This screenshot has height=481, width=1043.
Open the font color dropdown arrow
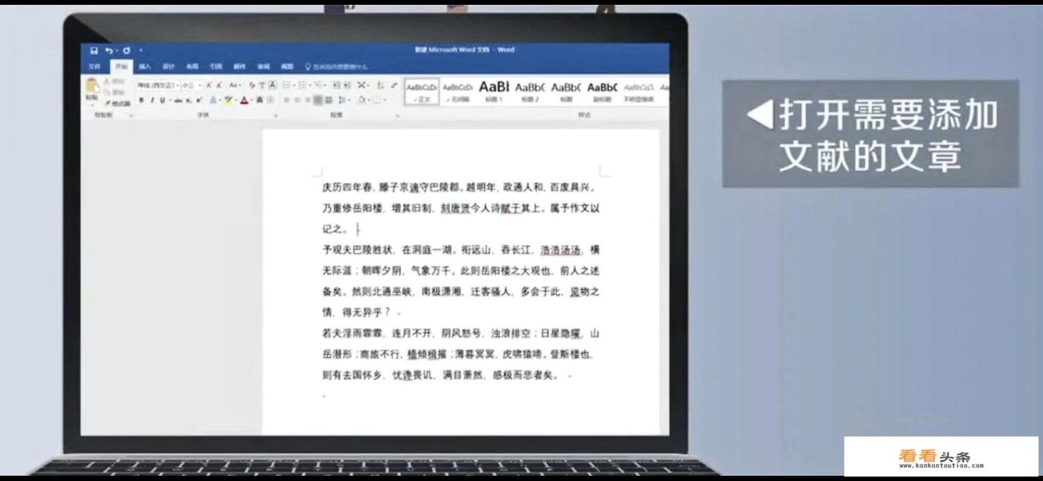[251, 100]
